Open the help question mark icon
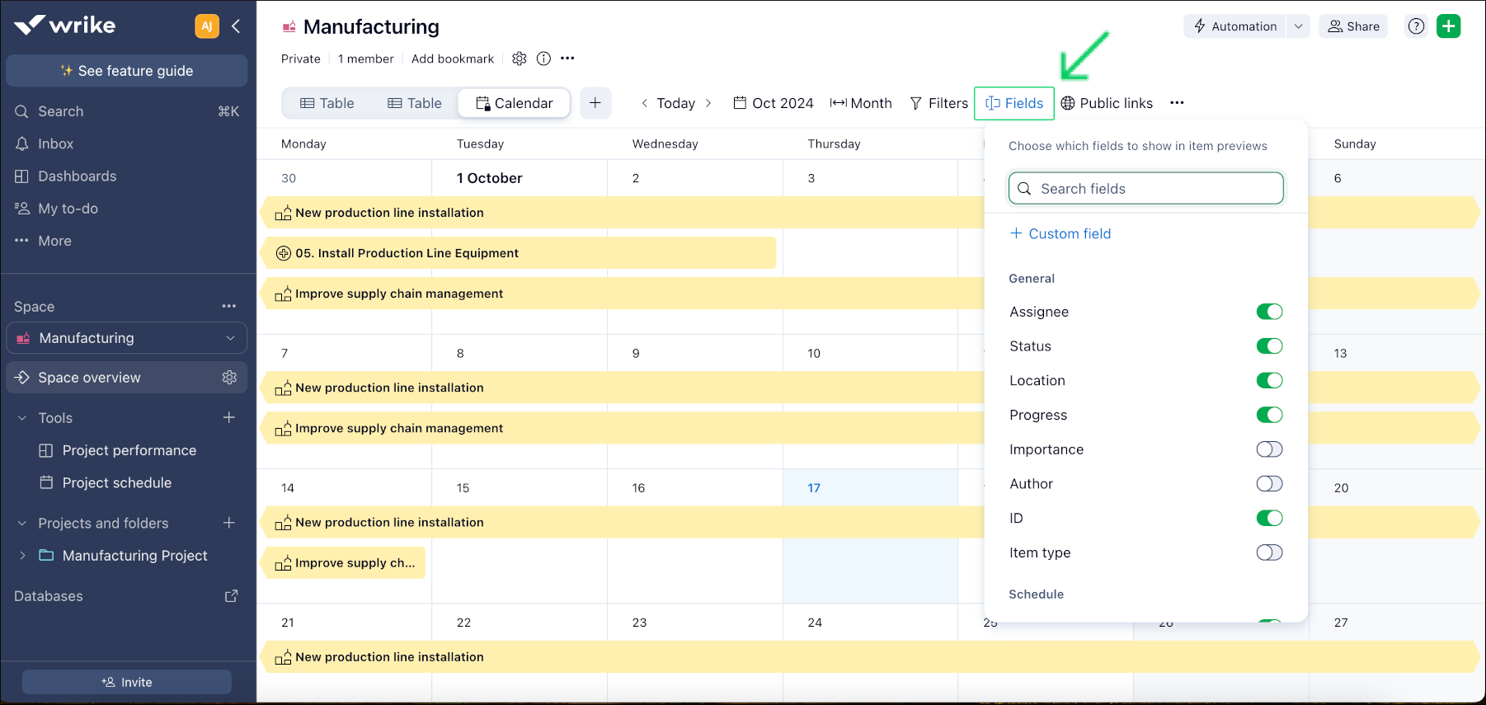The height and width of the screenshot is (705, 1486). pos(1416,26)
